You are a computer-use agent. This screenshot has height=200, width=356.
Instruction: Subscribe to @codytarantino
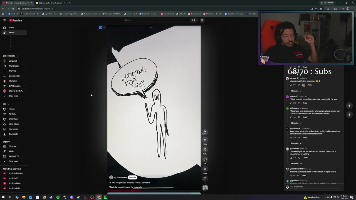tap(132, 177)
